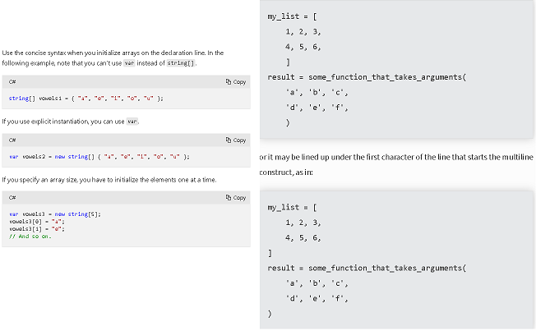Click the '// And so on.' comment
Image resolution: width=536 pixels, height=331 pixels.
click(x=30, y=237)
